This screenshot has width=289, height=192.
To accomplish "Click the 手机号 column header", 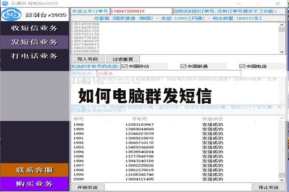I will coord(140,119).
